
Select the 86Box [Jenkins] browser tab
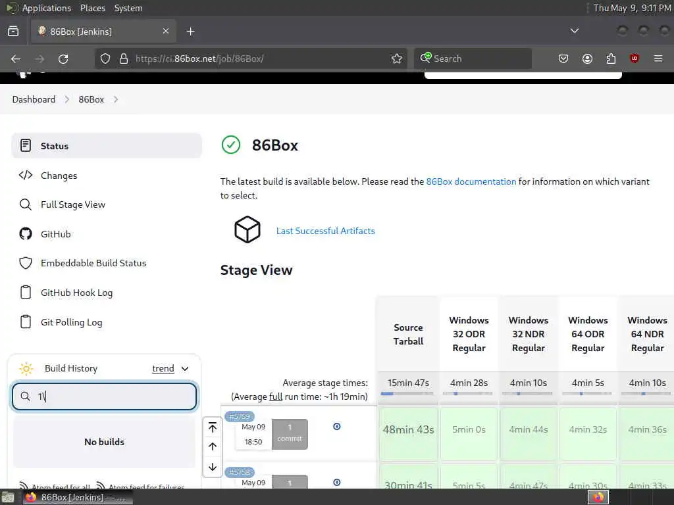pos(103,32)
